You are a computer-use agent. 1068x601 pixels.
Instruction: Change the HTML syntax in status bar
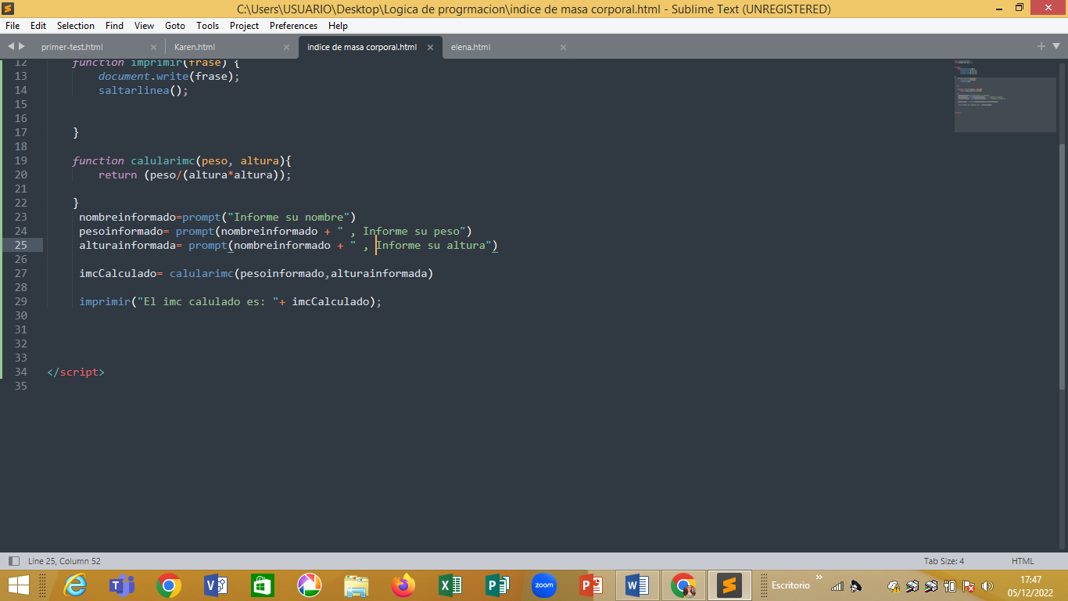(1023, 561)
